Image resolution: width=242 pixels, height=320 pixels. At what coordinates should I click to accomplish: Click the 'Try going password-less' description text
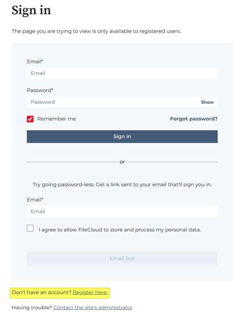tap(122, 184)
